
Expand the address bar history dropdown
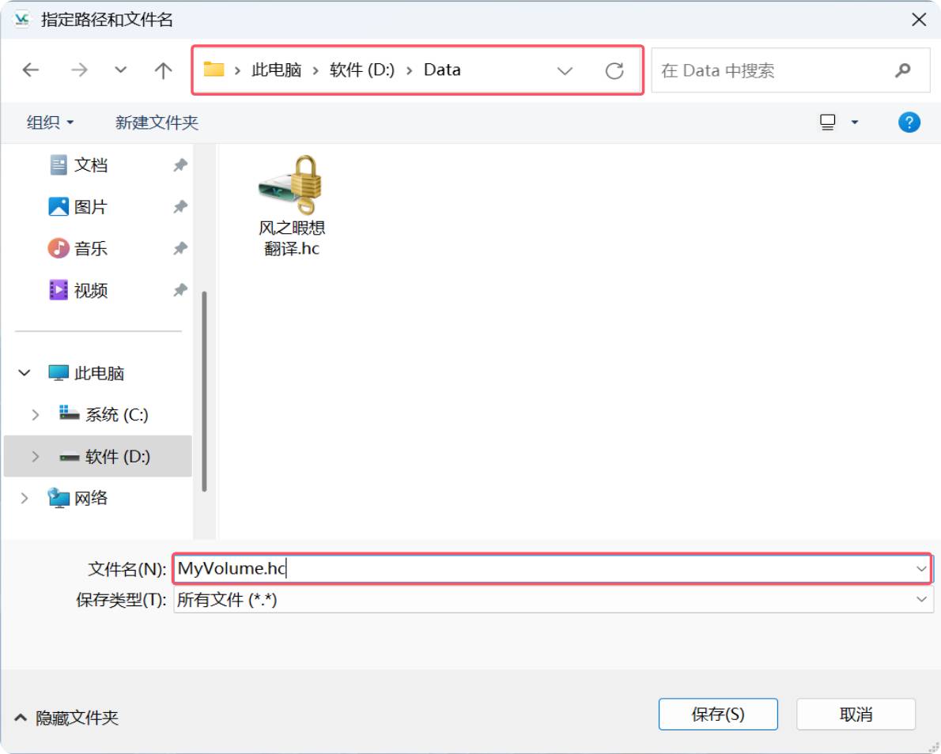coord(565,70)
